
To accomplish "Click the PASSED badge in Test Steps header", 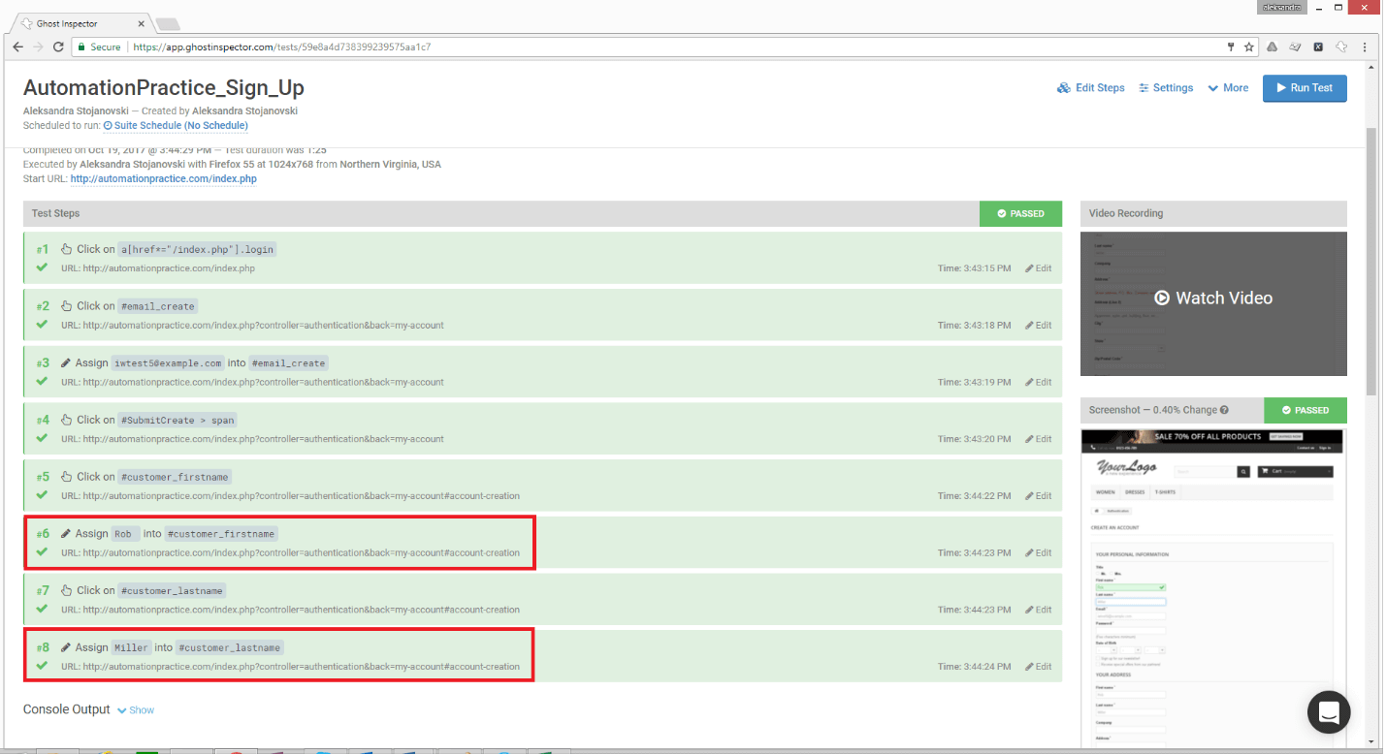I will pos(1020,213).
